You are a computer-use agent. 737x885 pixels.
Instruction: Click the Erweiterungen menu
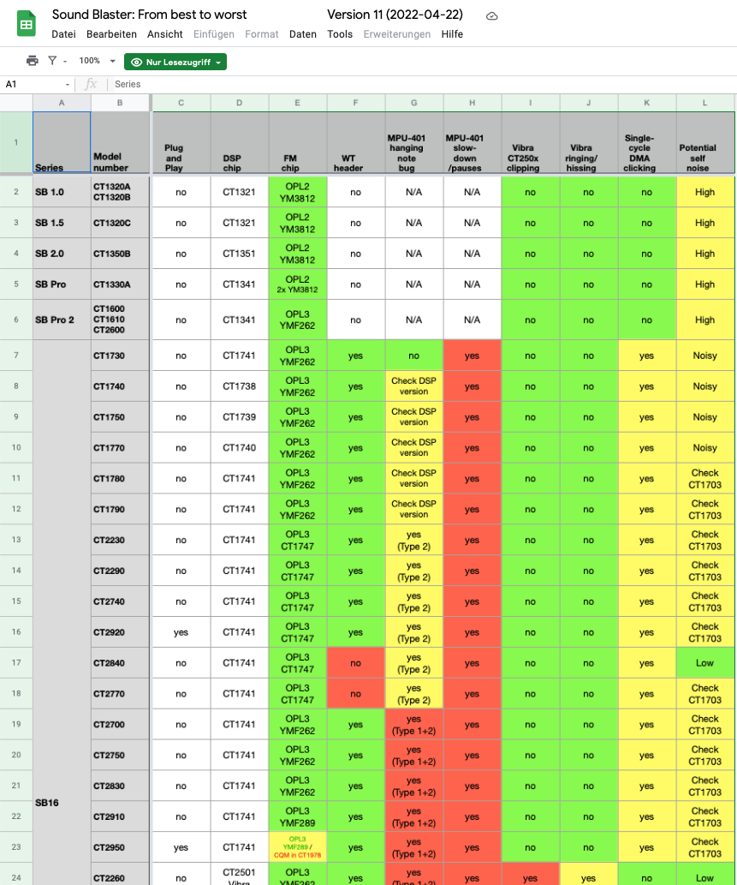click(x=397, y=34)
